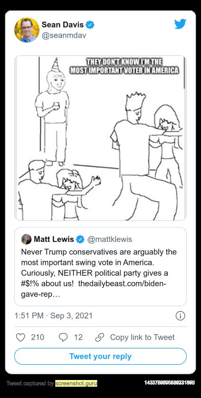Open Sean Davis profile avatar
The height and width of the screenshot is (398, 201).
(x=27, y=30)
